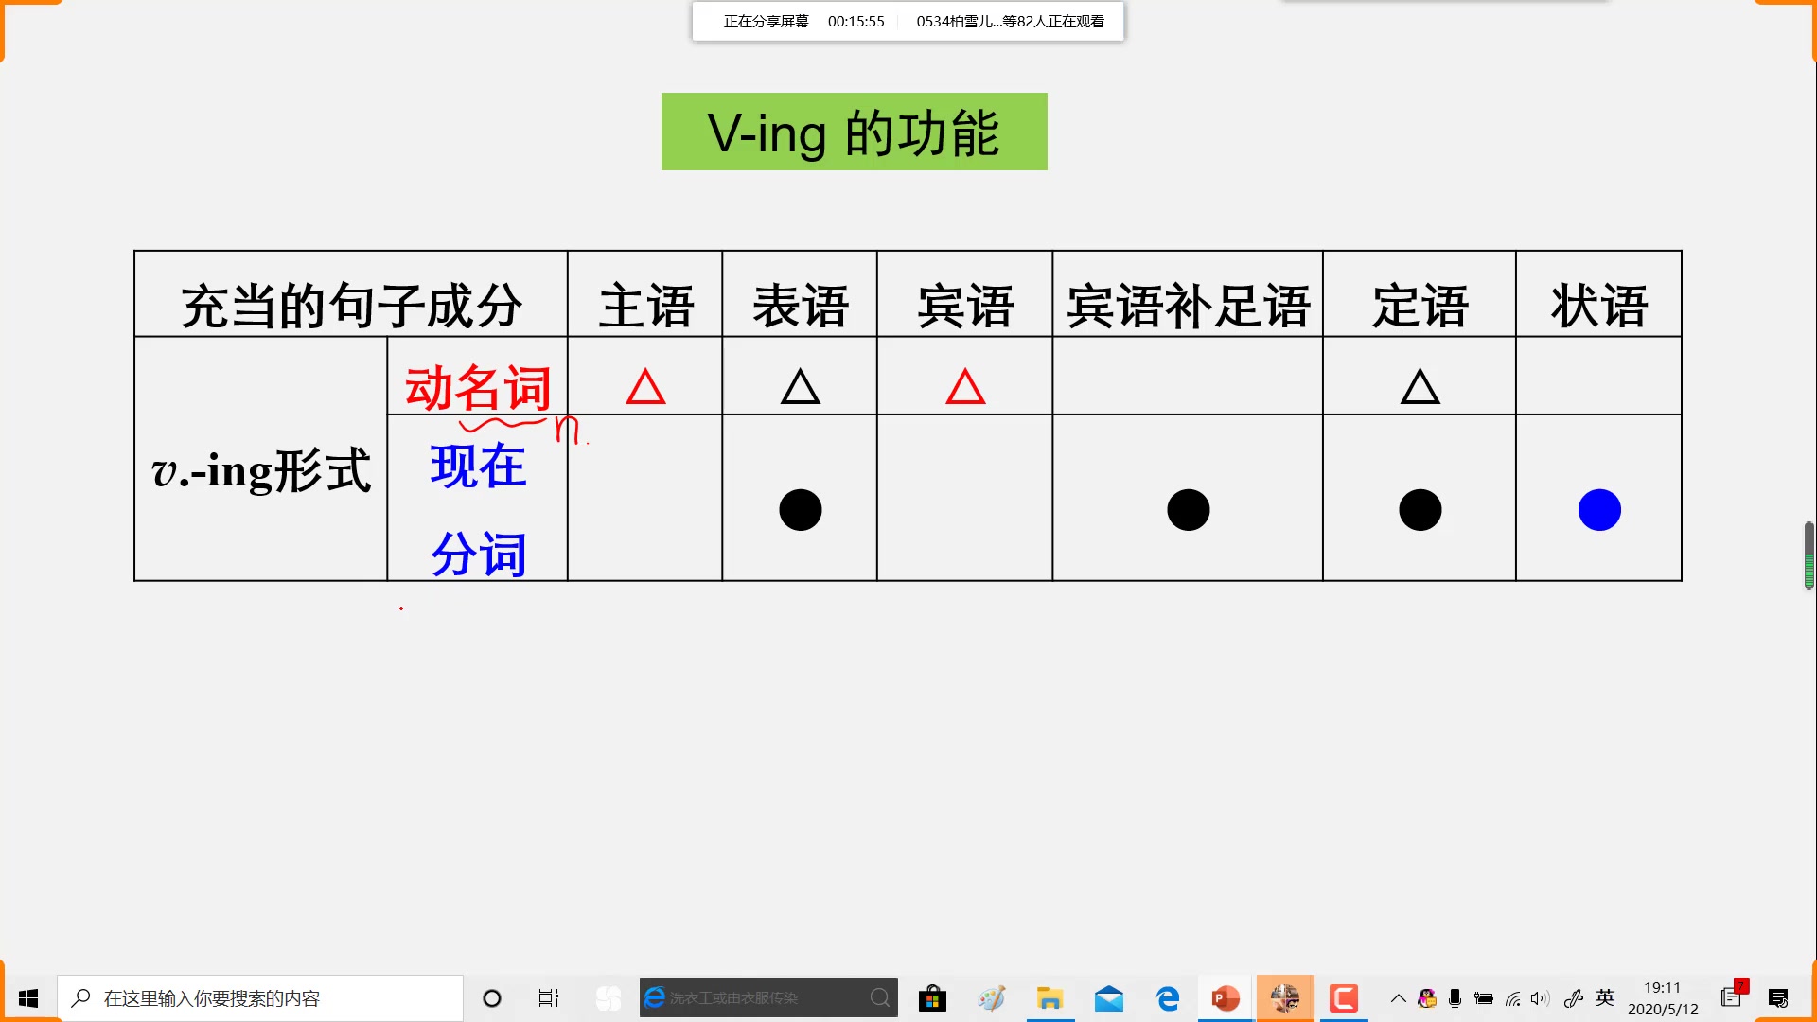The image size is (1817, 1022).
Task: Open Task View from the taskbar
Action: pyautogui.click(x=549, y=998)
